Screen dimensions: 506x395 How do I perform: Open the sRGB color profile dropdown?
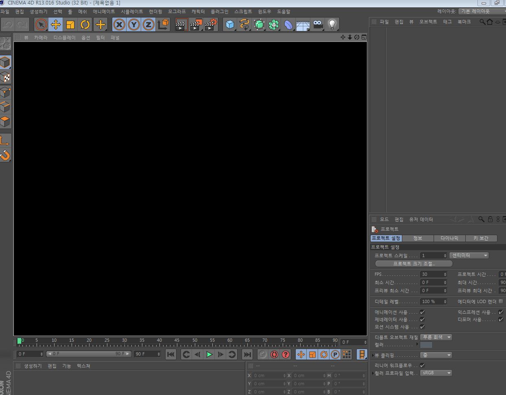[x=436, y=373]
